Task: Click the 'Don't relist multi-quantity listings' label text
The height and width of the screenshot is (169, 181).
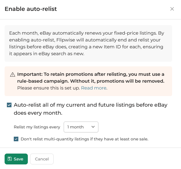Action: click(x=84, y=139)
